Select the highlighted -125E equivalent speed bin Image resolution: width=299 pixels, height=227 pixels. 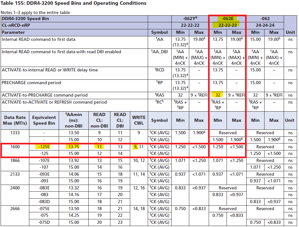[x=44, y=147]
